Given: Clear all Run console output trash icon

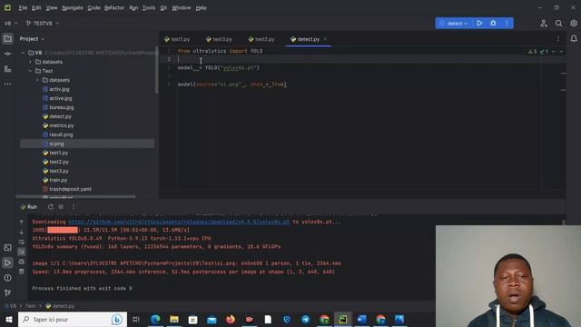Looking at the screenshot, I should 22,272.
